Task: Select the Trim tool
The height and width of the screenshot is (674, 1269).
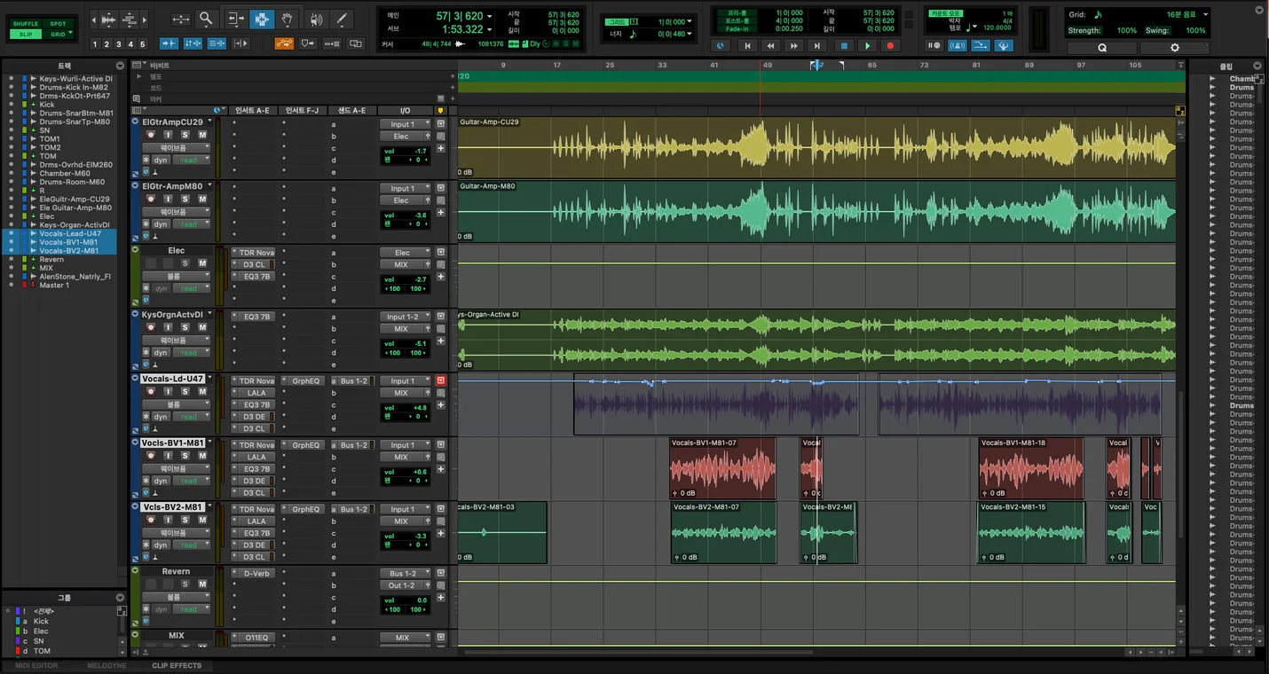Action: pyautogui.click(x=235, y=19)
